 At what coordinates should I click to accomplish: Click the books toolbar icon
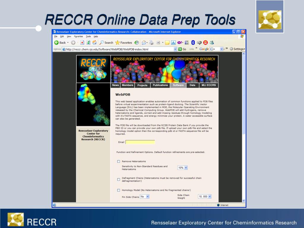coord(187,42)
